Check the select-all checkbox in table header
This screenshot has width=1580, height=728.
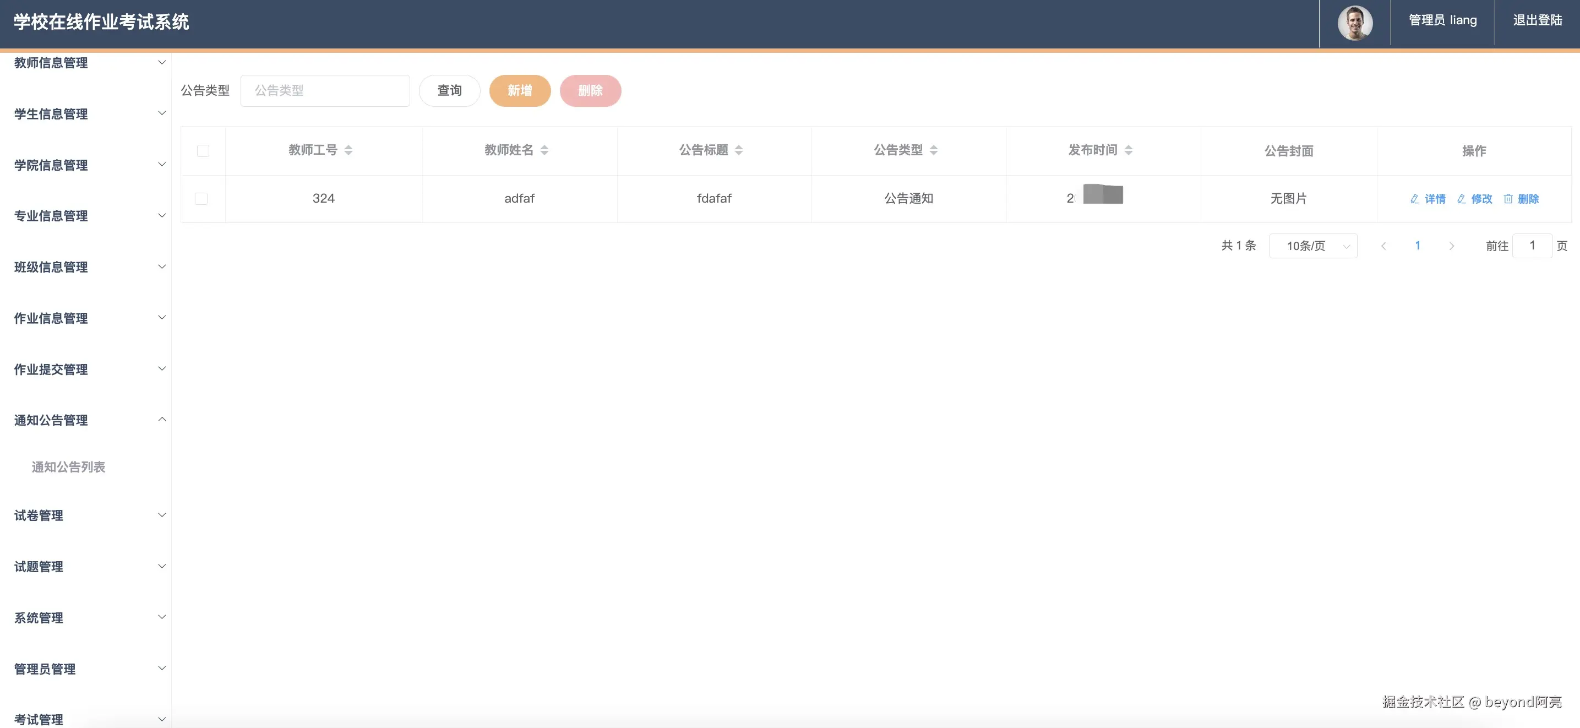(203, 150)
